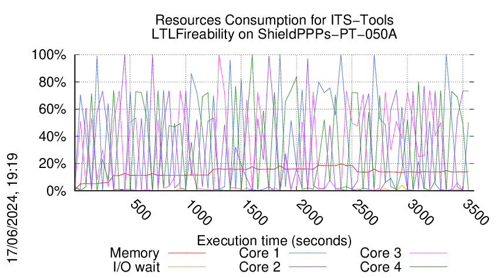
Task: Click the chart title 'Resources Consumption for ITS-Tools'
Action: click(274, 20)
